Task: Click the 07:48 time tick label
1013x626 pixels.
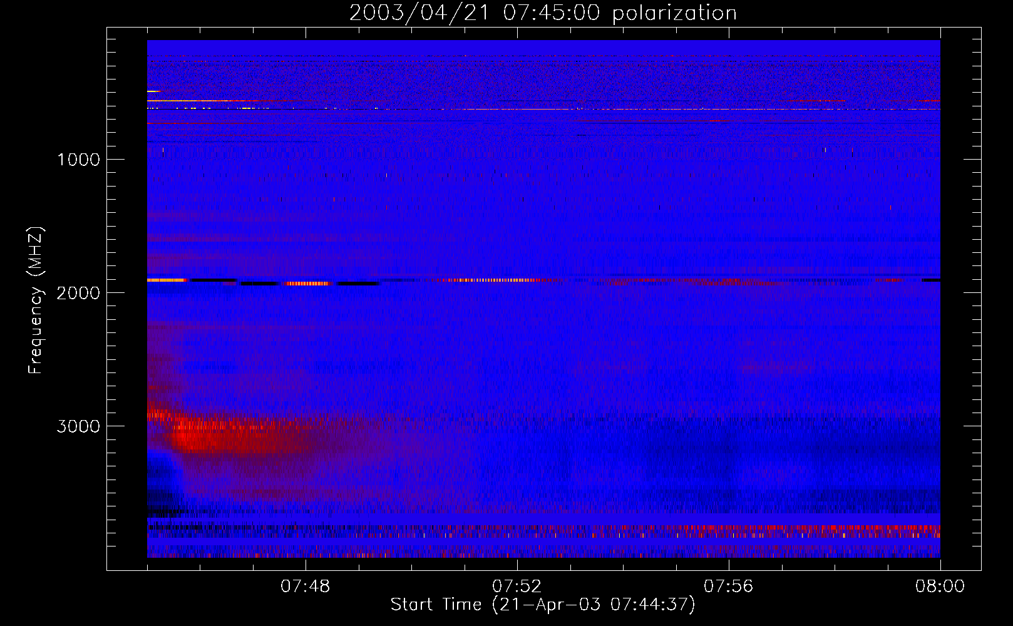Action: 305,587
